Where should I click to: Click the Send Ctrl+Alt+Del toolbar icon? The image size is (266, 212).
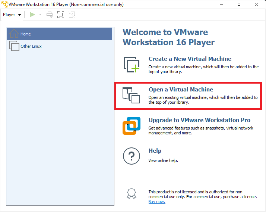tap(50, 15)
